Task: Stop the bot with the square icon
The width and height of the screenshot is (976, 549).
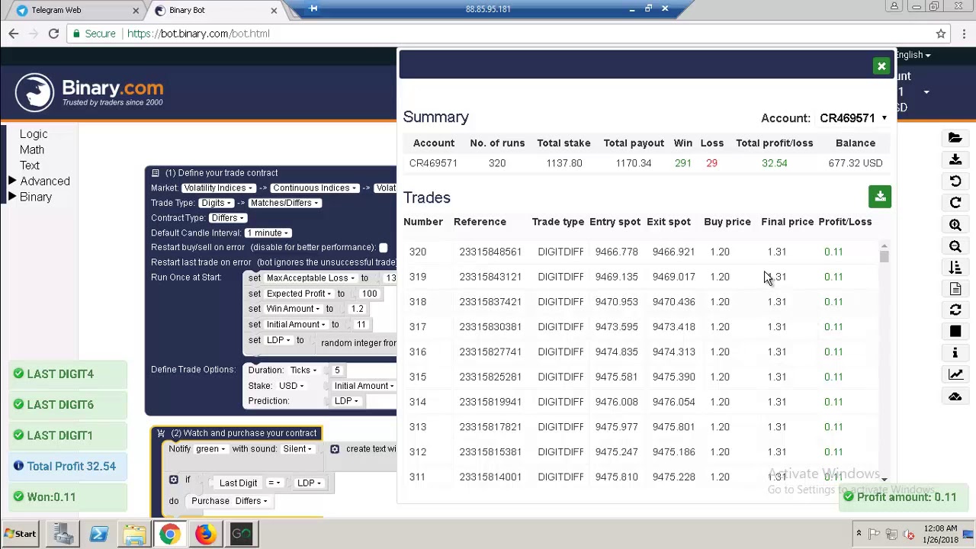Action: pos(955,332)
